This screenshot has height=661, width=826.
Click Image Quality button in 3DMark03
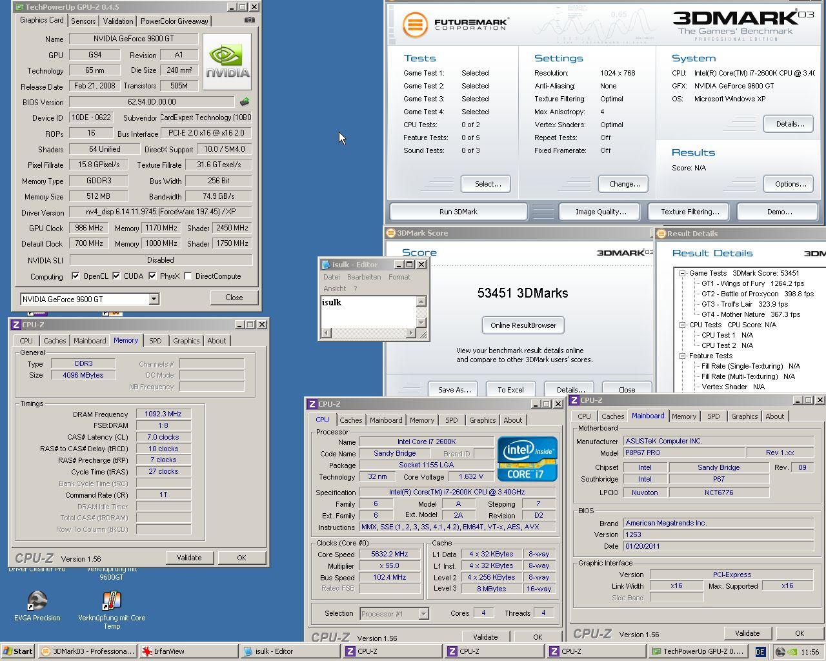click(601, 212)
